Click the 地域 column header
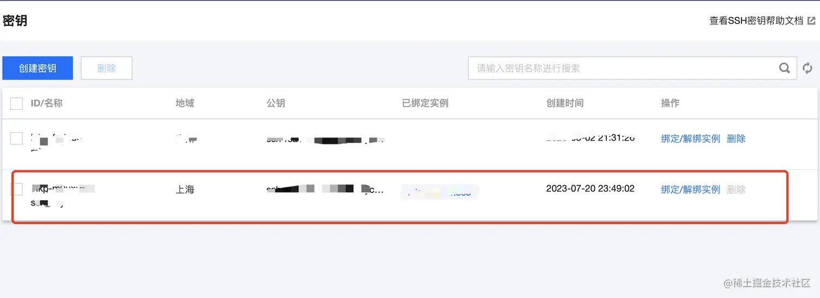 [x=185, y=103]
